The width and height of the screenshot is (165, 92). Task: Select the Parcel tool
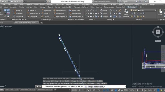(x=31, y=10)
